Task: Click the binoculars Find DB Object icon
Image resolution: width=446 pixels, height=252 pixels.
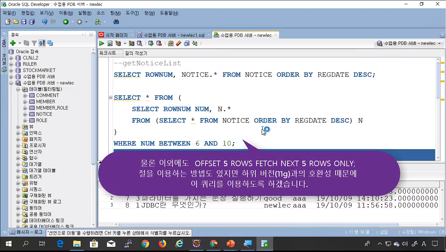Action: click(x=116, y=22)
